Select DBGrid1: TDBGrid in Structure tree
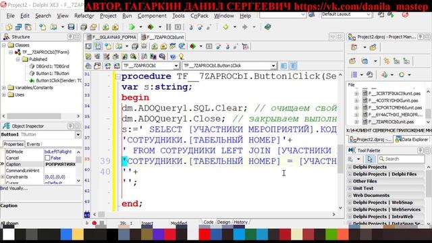The image size is (432, 243). coord(53,66)
